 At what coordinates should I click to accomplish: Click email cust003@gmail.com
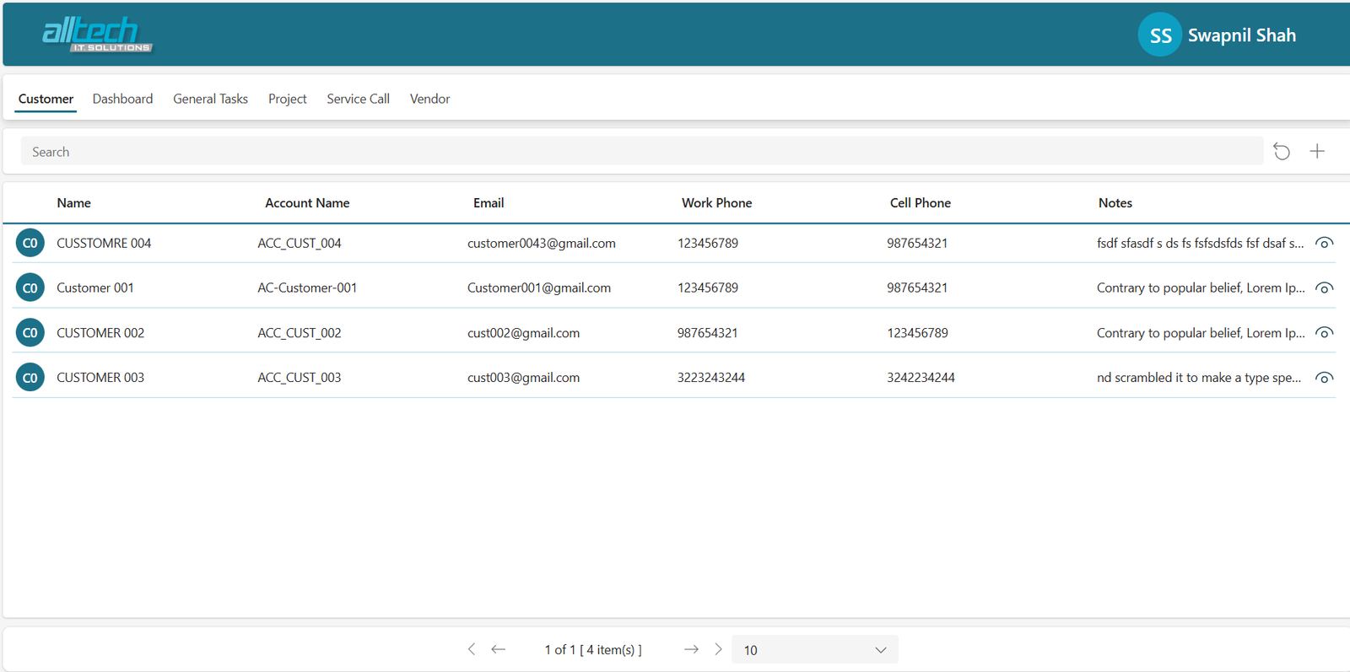[523, 378]
